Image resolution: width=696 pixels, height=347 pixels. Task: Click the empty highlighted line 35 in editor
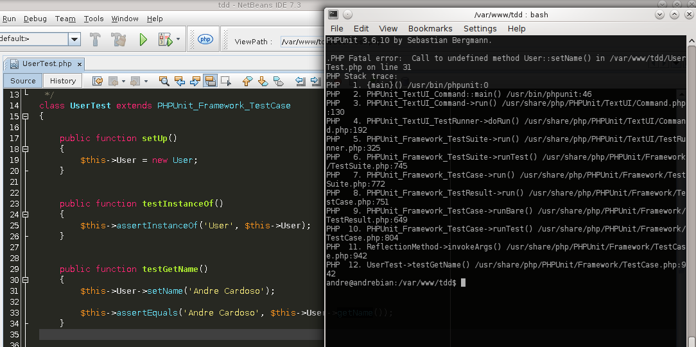click(182, 335)
